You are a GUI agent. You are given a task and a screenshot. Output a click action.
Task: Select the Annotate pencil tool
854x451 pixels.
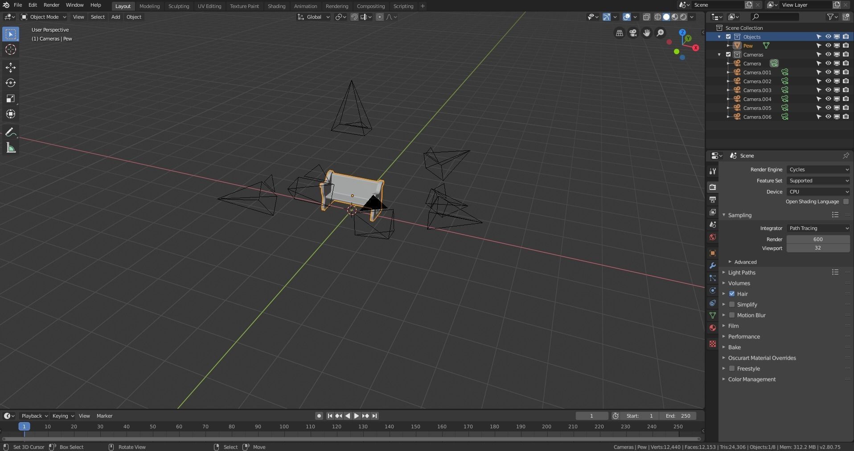(x=11, y=133)
